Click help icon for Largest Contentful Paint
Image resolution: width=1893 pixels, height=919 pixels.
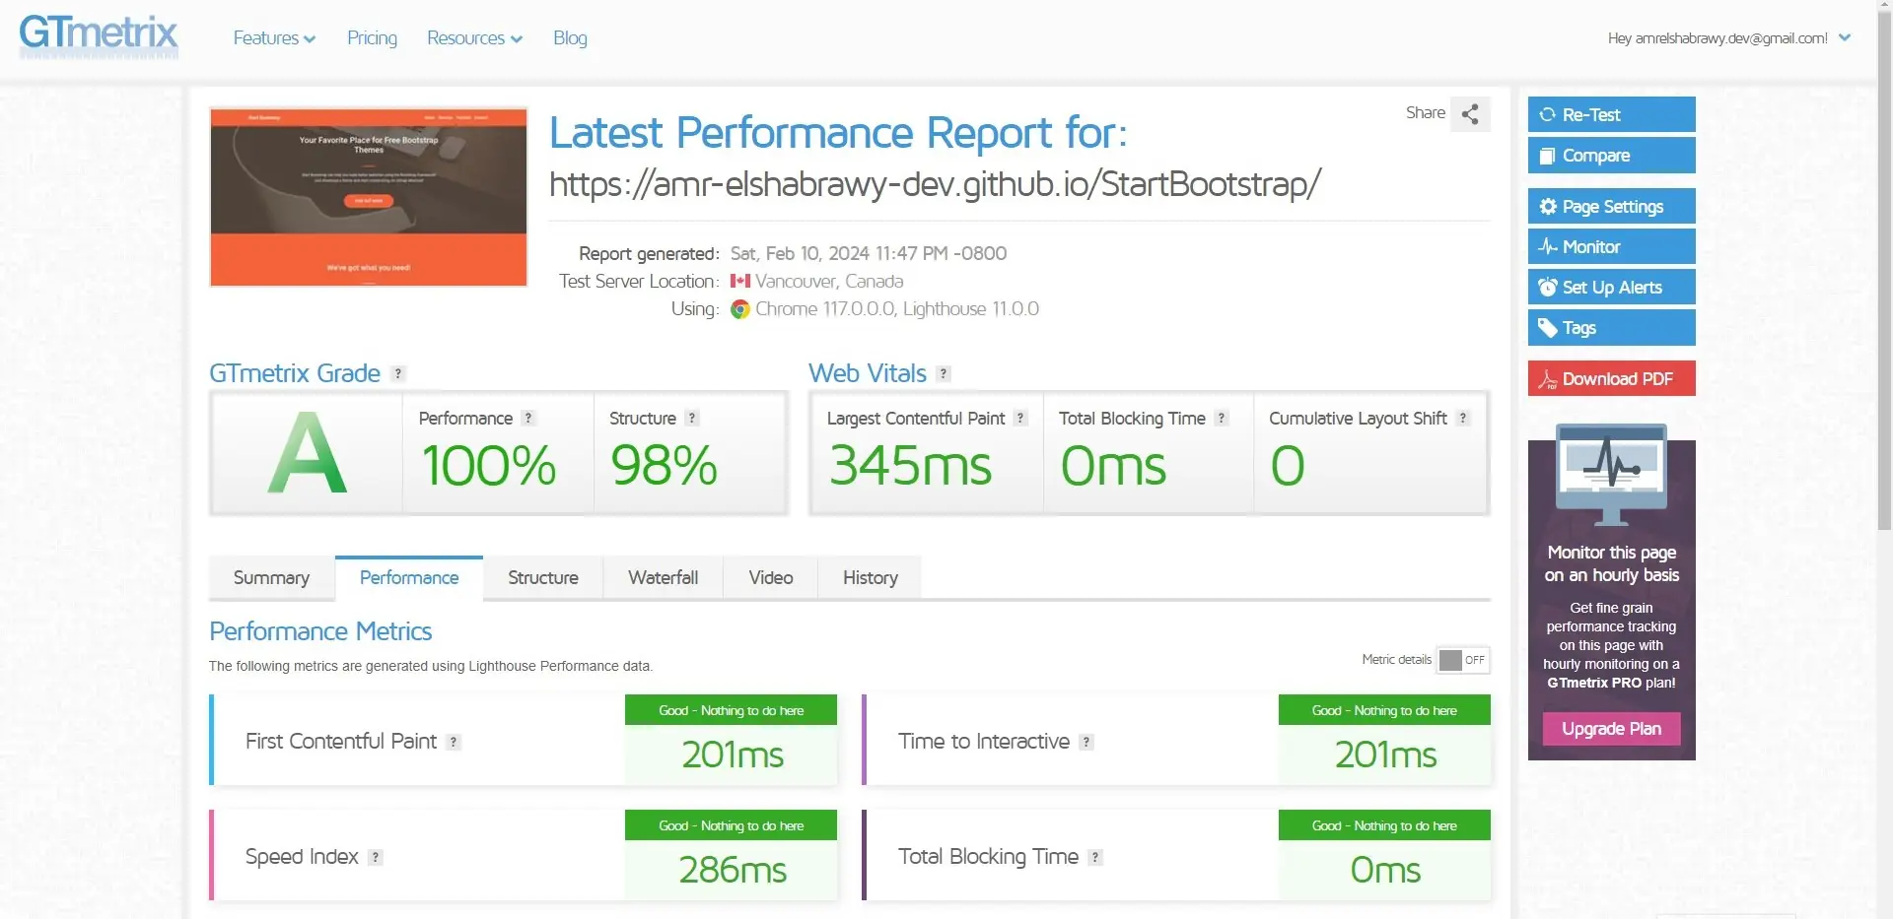1021,418
